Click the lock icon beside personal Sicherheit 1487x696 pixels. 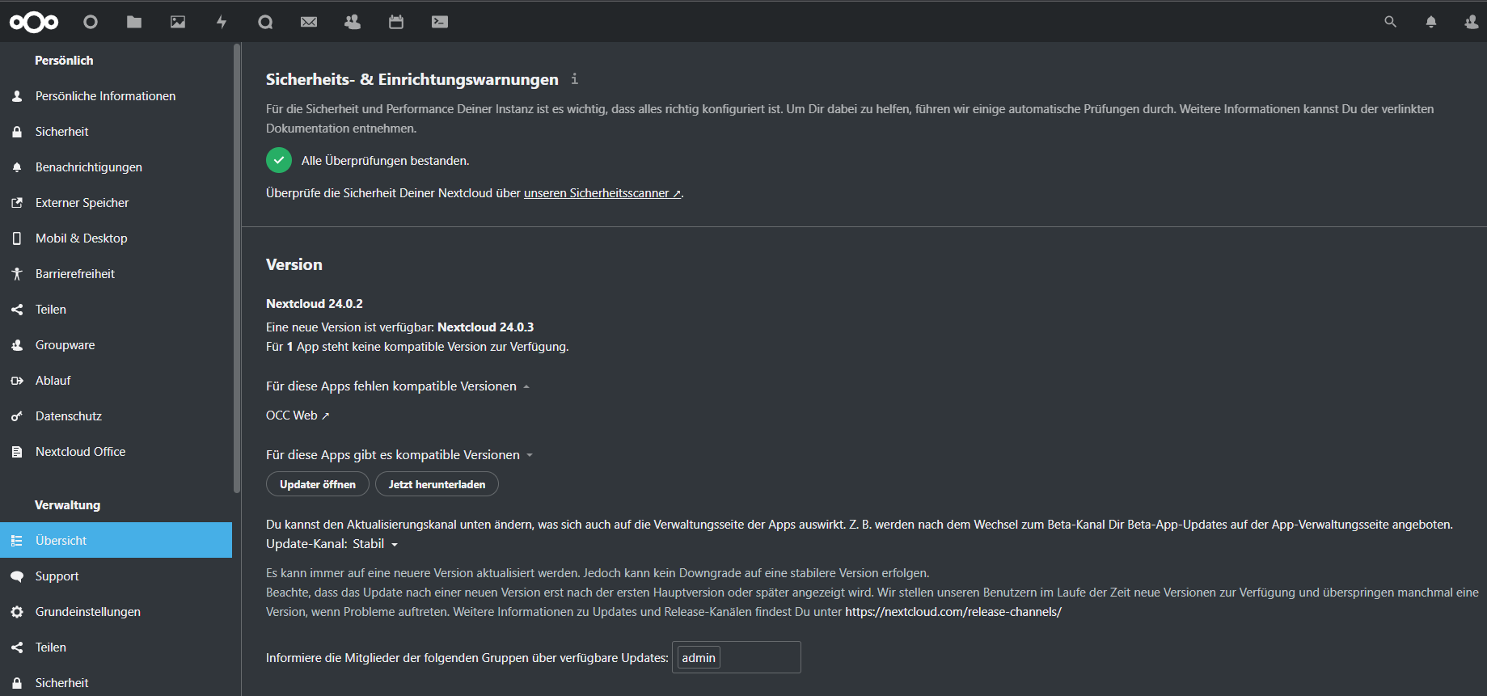(x=17, y=132)
